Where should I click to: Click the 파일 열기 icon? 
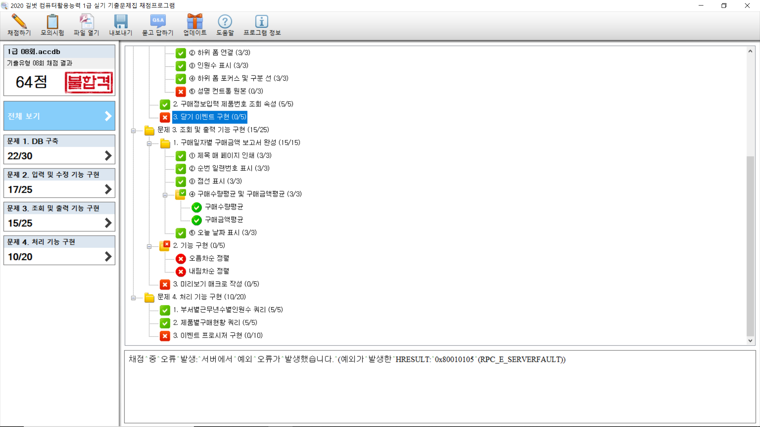click(86, 21)
